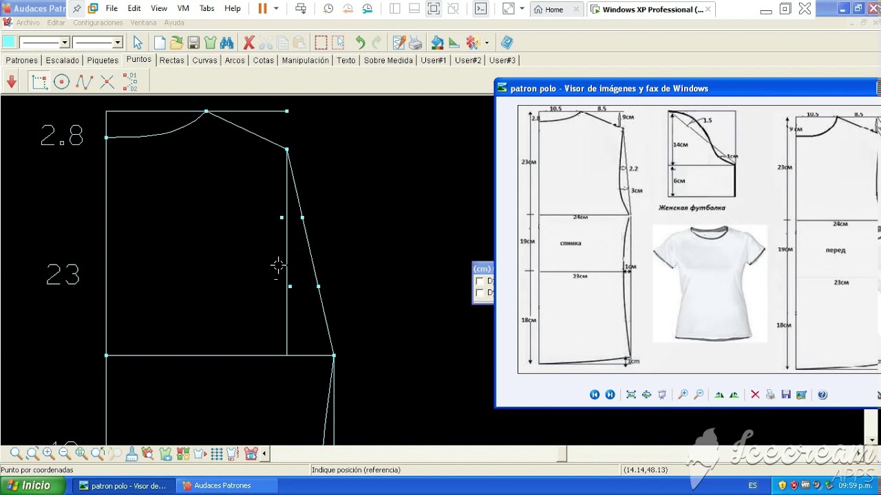Click the ES language indicator in taskbar
The image size is (881, 495).
(753, 485)
